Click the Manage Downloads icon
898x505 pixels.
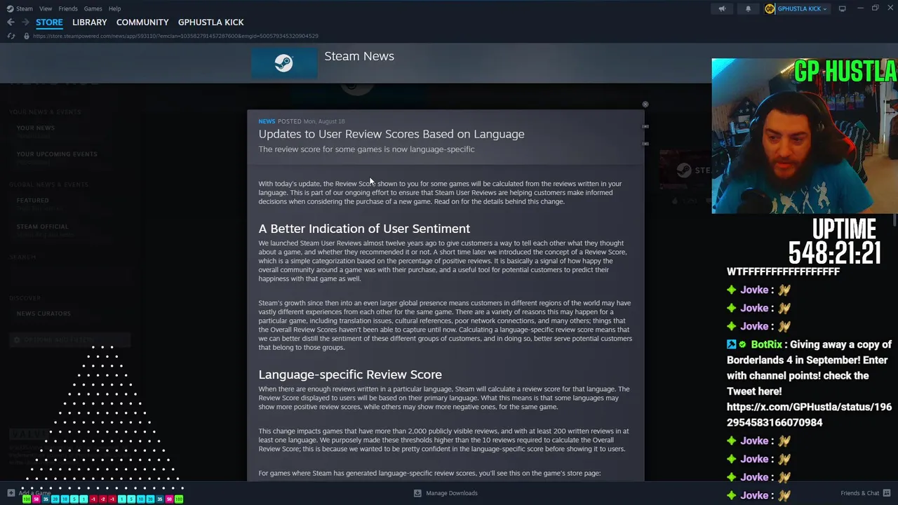pos(417,493)
